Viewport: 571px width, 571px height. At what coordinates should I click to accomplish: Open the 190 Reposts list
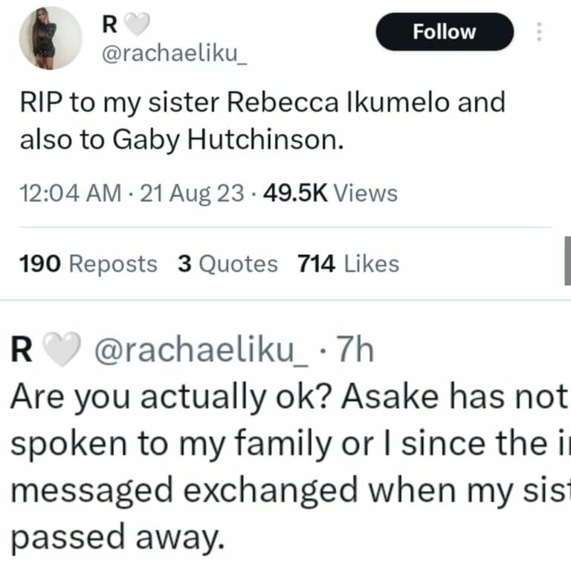coord(88,263)
